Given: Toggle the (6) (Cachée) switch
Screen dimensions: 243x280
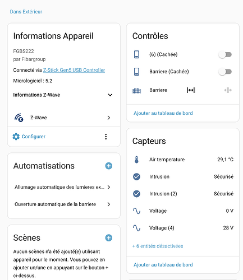Looking at the screenshot, I should tap(225, 55).
